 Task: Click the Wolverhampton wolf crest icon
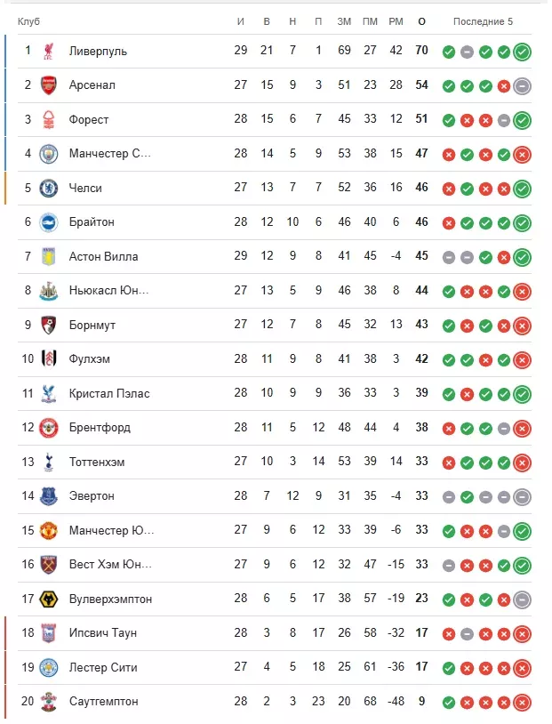tap(49, 599)
